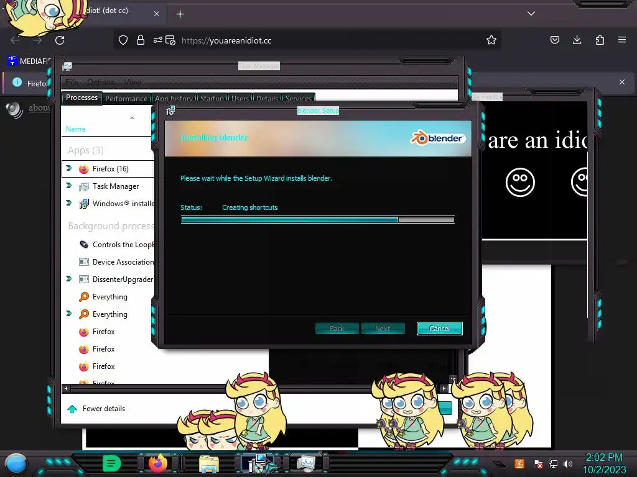The height and width of the screenshot is (477, 637).
Task: Click the MEDIAFIRE bookmark
Action: click(x=29, y=61)
